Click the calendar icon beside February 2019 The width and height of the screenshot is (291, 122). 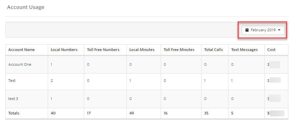247,30
